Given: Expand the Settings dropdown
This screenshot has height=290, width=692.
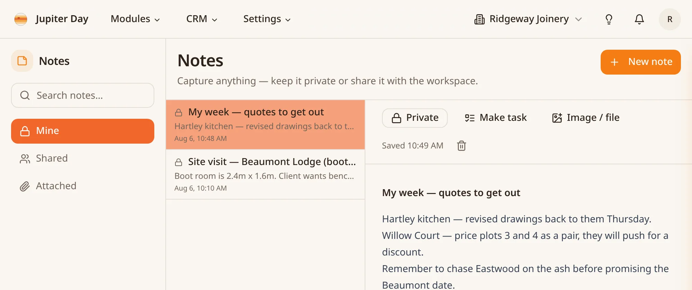Looking at the screenshot, I should (x=267, y=19).
